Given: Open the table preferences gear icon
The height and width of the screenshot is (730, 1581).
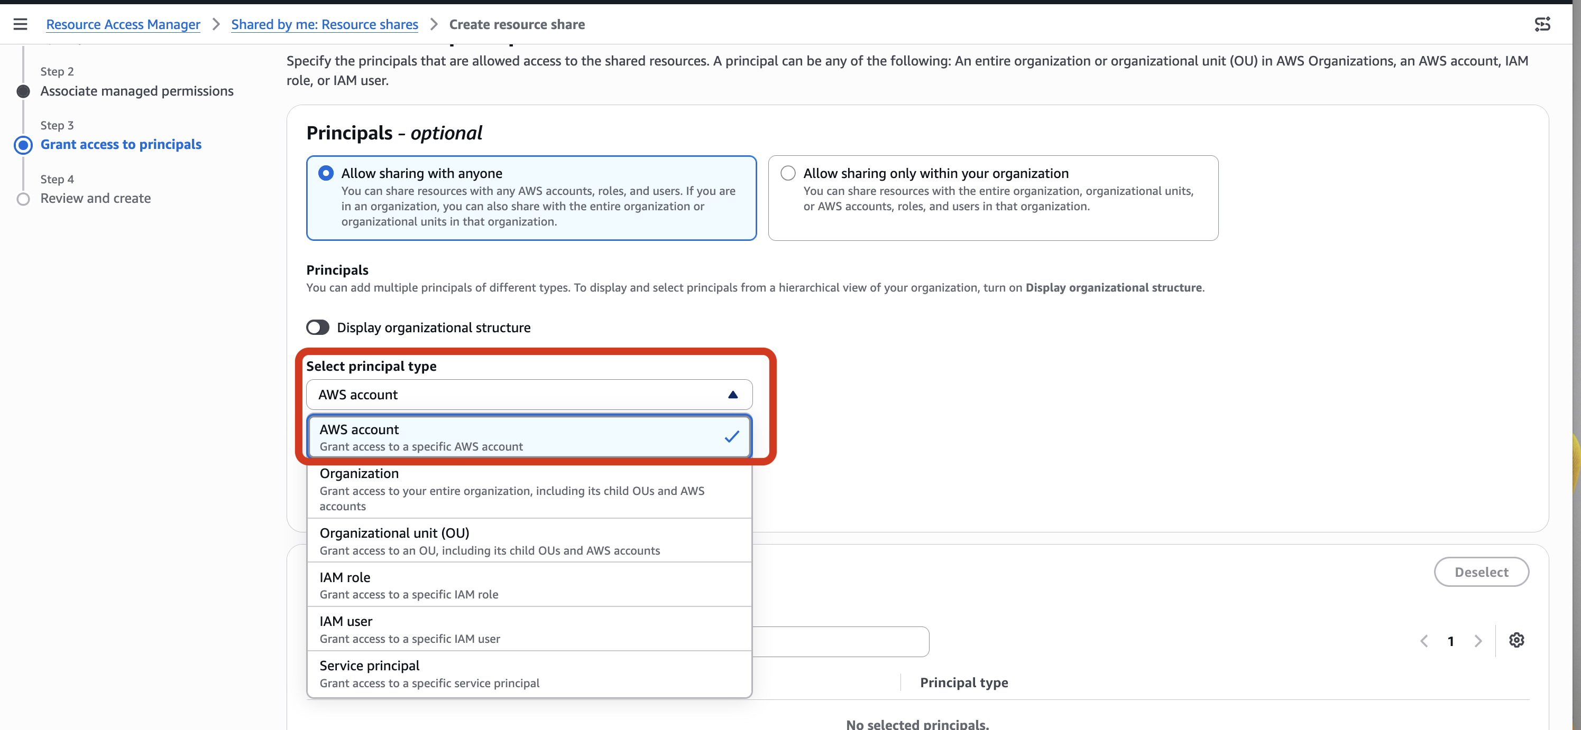Looking at the screenshot, I should (x=1516, y=641).
